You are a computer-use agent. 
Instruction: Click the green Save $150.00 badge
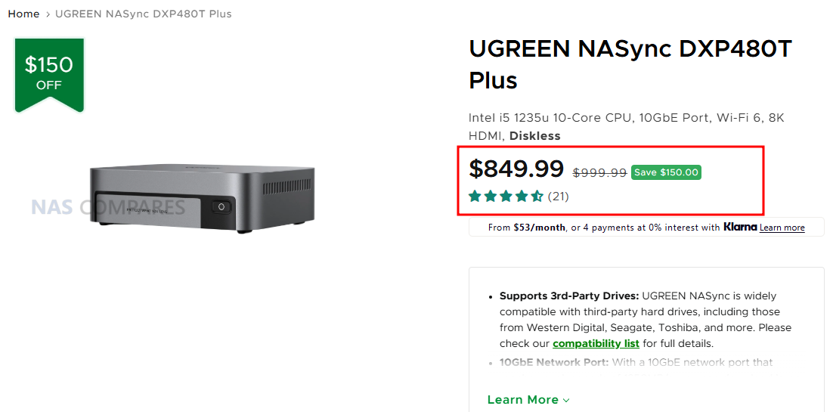(666, 172)
